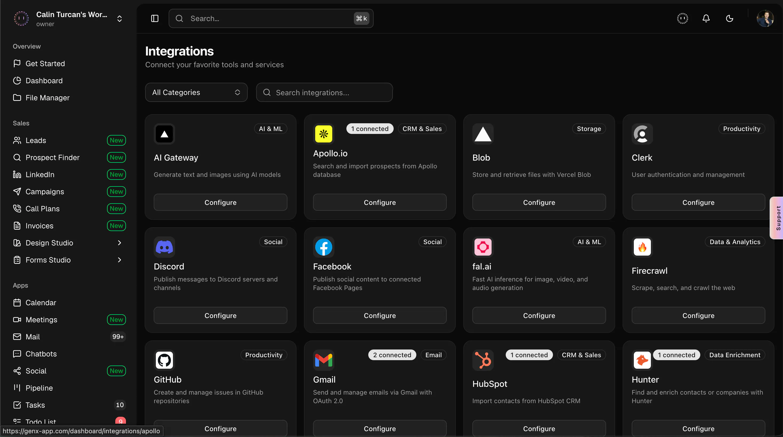Image resolution: width=783 pixels, height=437 pixels.
Task: Configure the AI Gateway integration
Action: click(x=220, y=202)
